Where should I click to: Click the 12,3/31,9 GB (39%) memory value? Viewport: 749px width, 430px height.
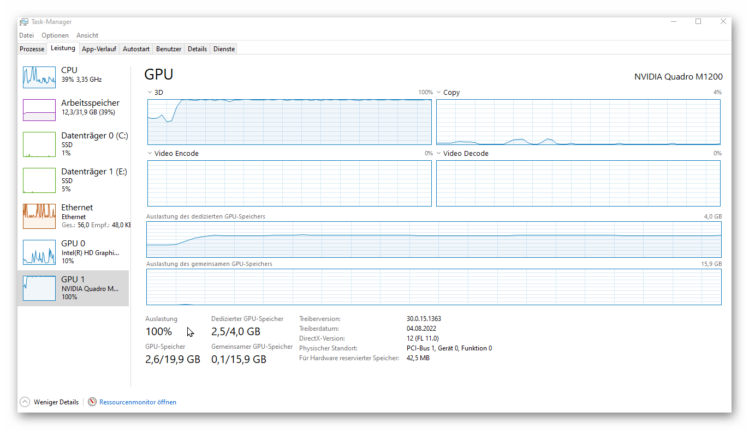88,112
